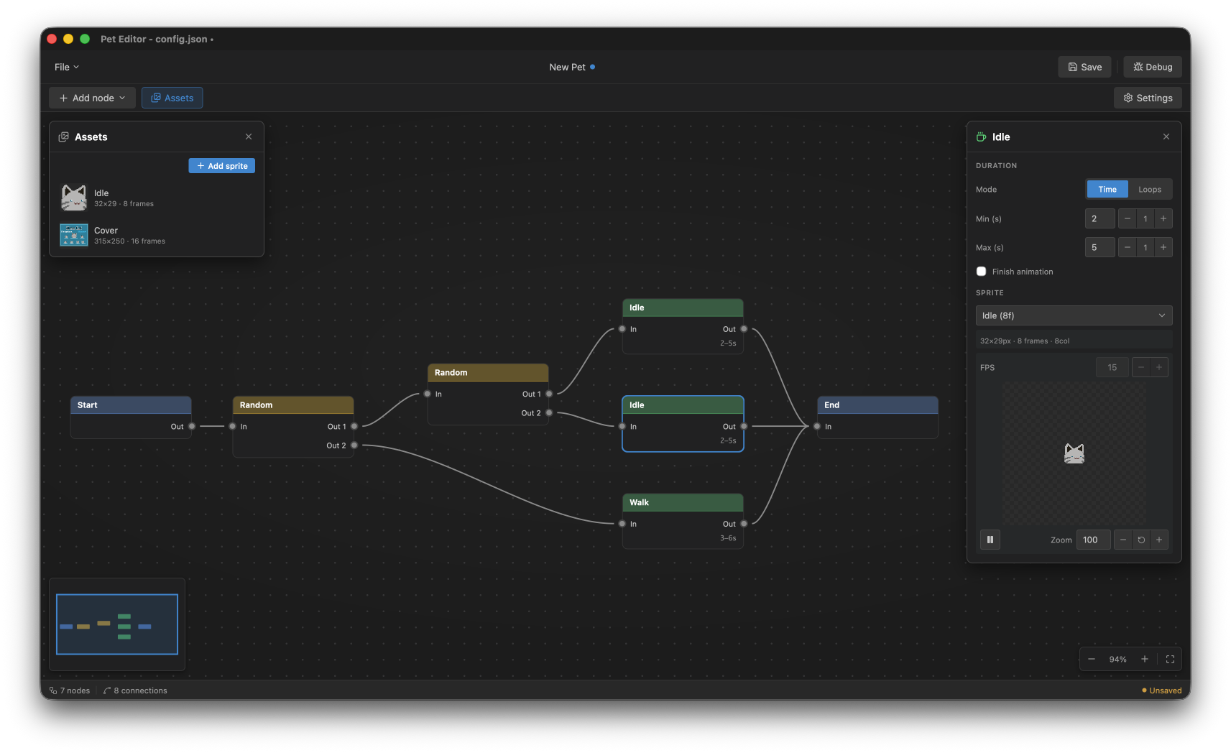Switch duration mode to Loops
This screenshot has width=1231, height=753.
[1149, 189]
